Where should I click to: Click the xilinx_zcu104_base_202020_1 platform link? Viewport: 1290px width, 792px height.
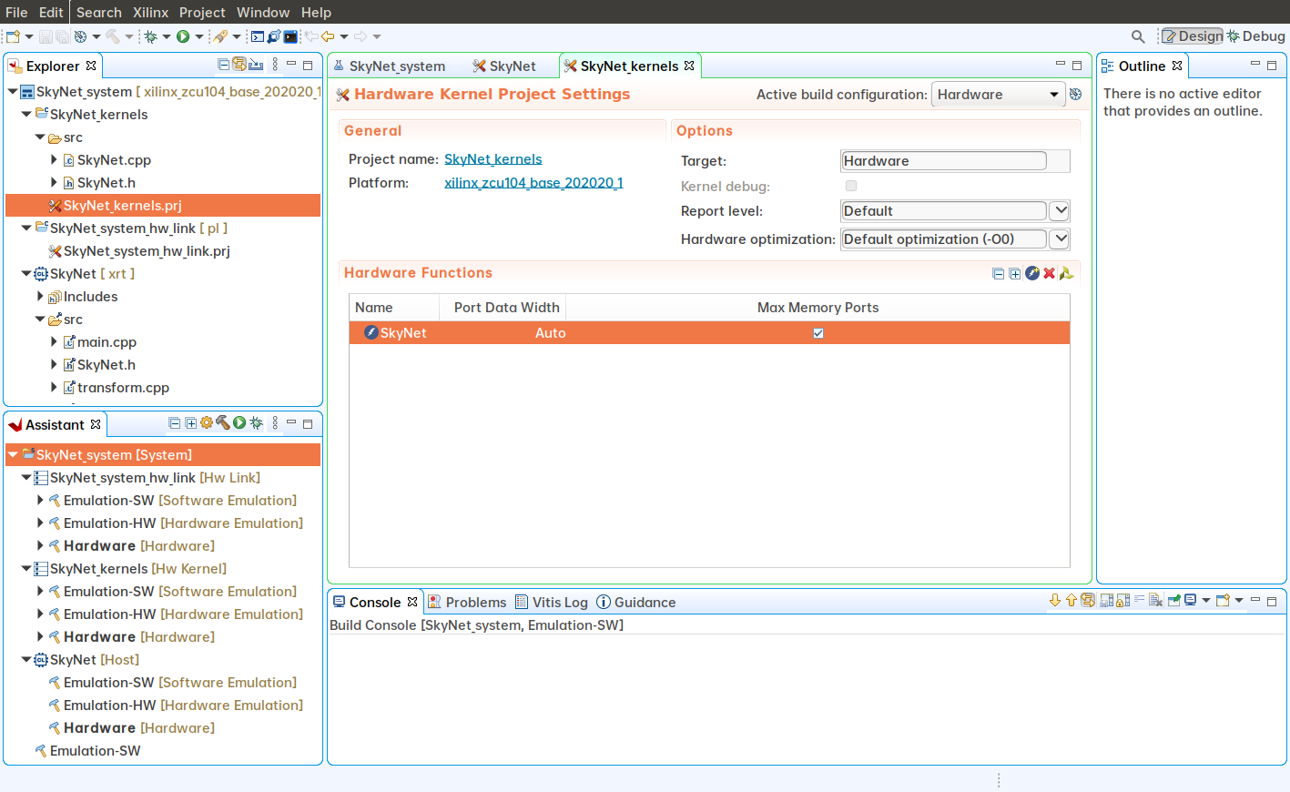tap(533, 183)
